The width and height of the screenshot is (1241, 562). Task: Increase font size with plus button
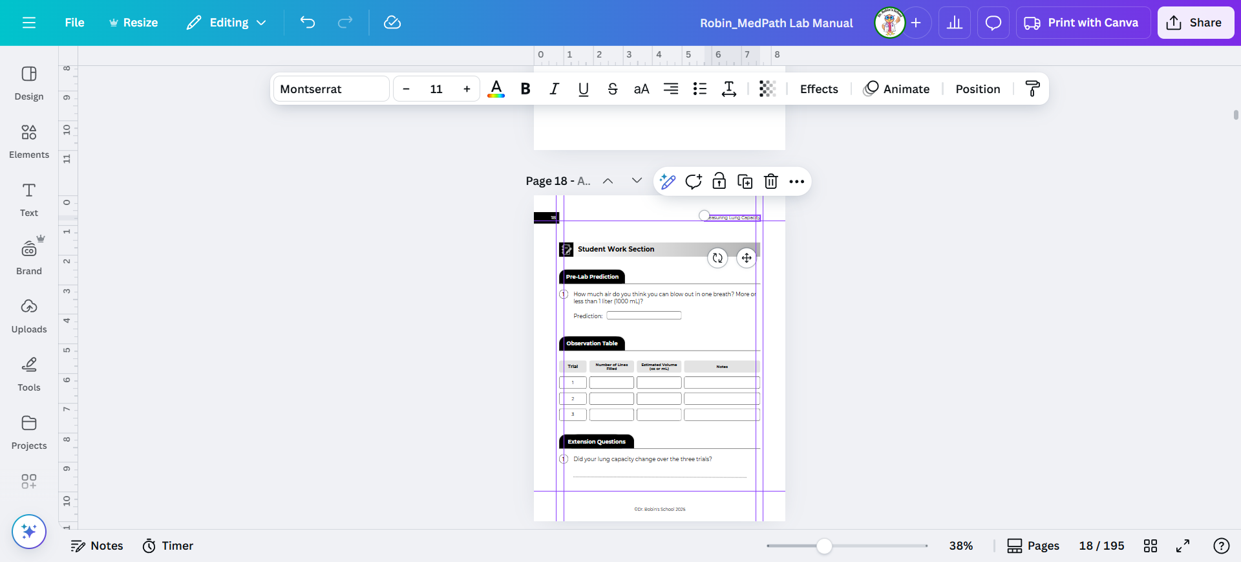[467, 89]
